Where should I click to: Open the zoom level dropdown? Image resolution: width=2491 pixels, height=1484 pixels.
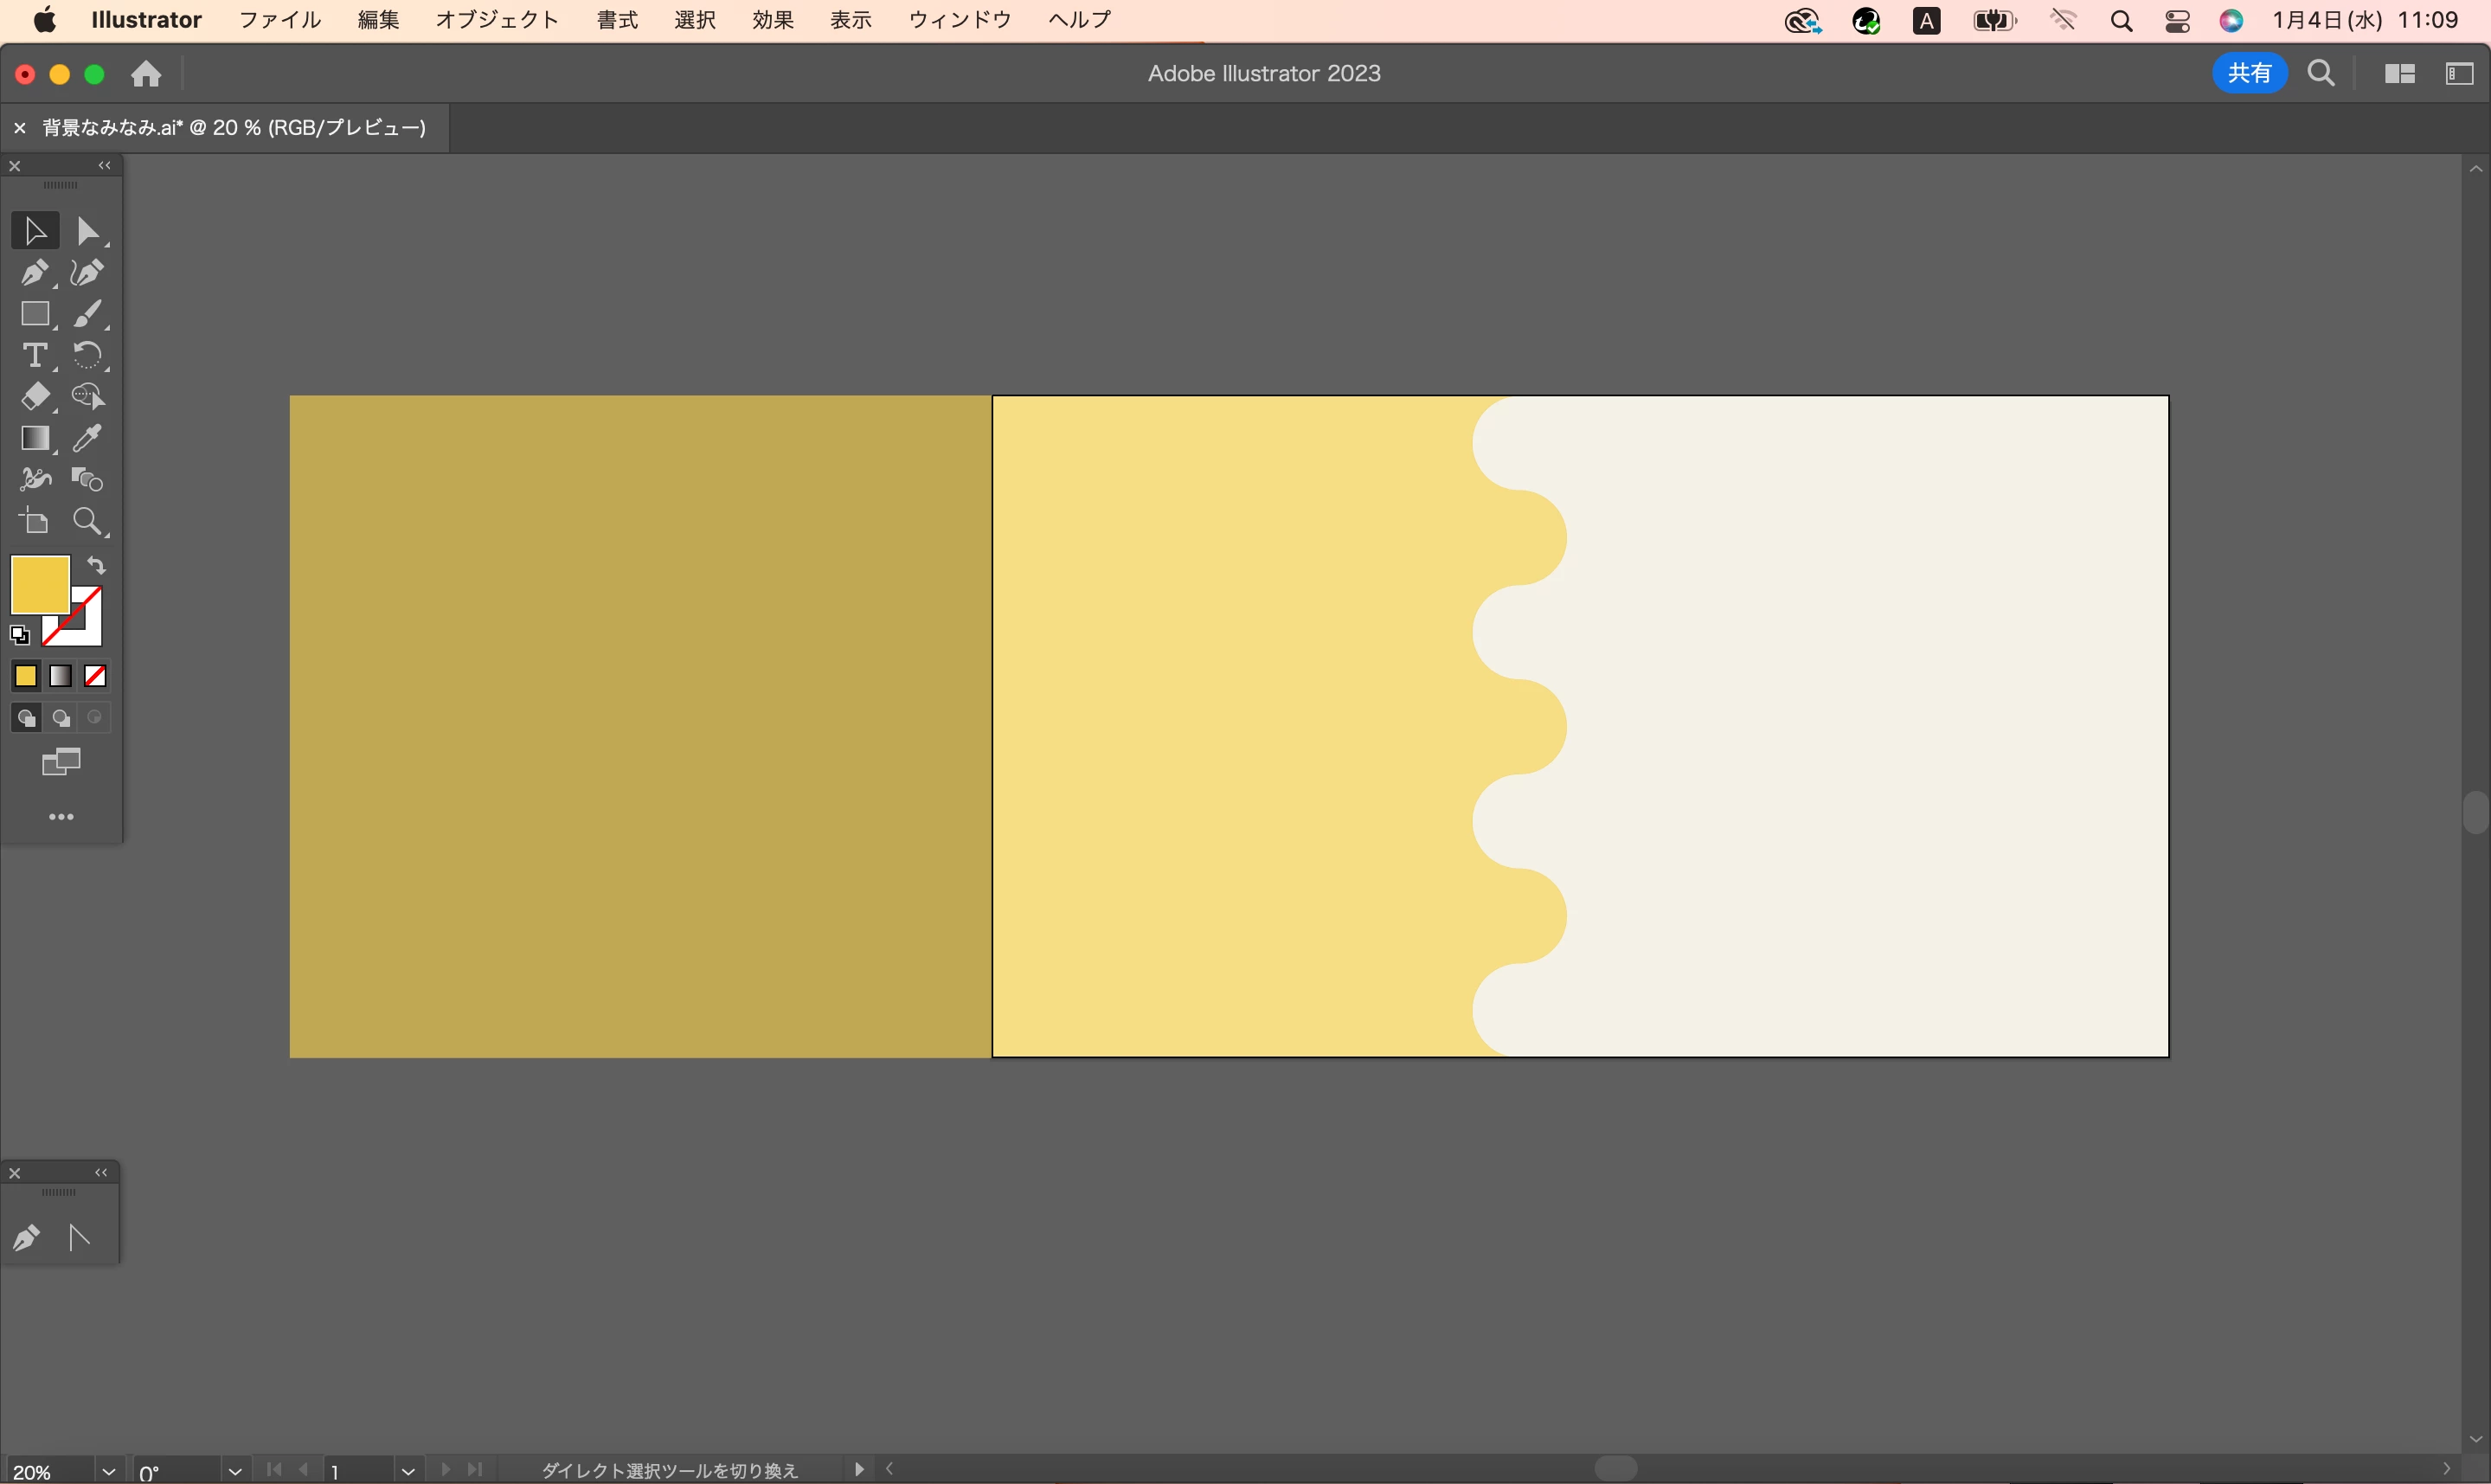108,1471
